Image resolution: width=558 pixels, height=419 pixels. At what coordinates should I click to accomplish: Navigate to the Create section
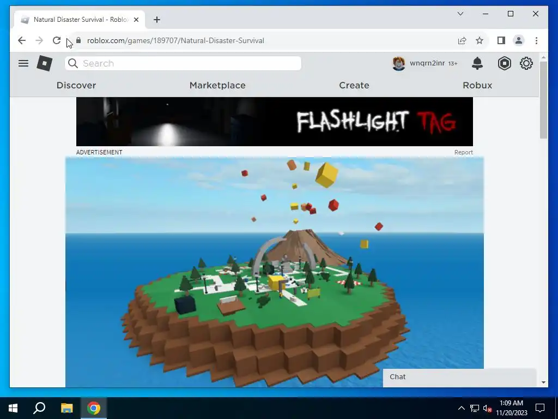pyautogui.click(x=354, y=85)
